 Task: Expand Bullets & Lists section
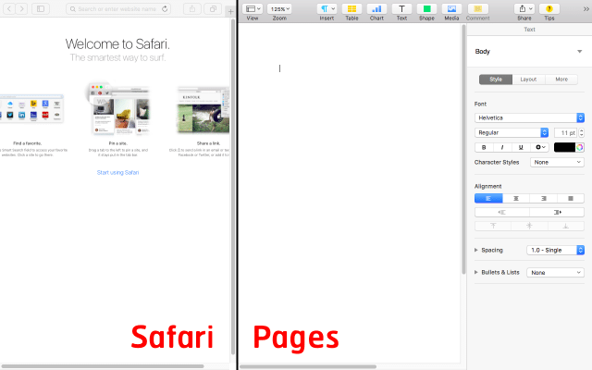point(476,272)
